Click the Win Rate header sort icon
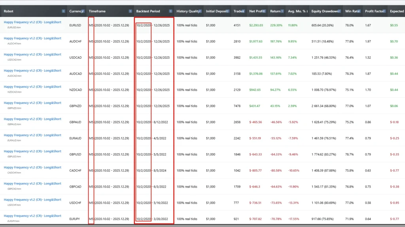The height and width of the screenshot is (227, 405). [359, 11]
